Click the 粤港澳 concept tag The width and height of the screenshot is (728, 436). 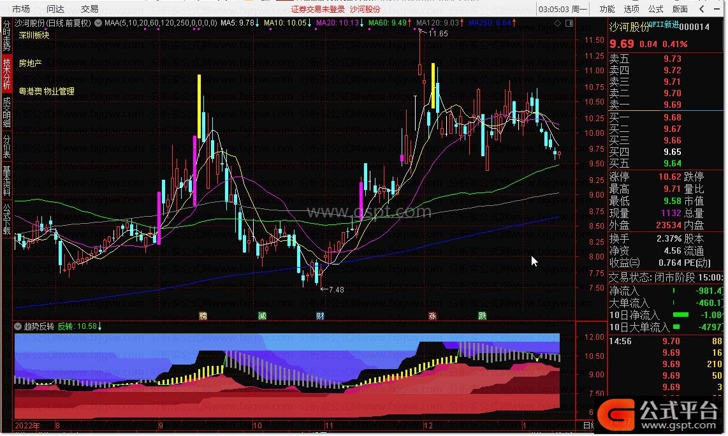pos(30,92)
